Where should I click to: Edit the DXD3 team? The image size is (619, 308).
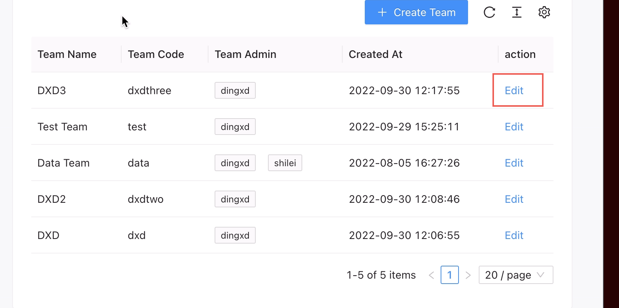(514, 91)
